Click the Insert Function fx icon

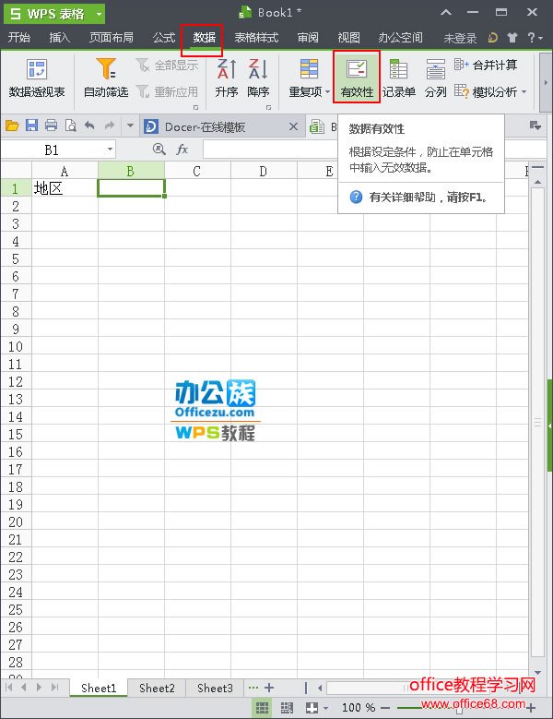click(182, 149)
